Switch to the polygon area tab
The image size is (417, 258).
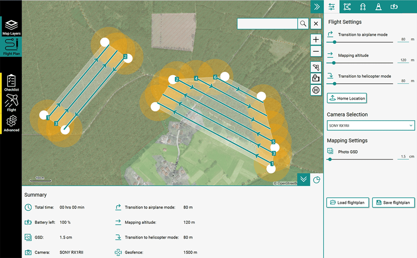coord(347,7)
